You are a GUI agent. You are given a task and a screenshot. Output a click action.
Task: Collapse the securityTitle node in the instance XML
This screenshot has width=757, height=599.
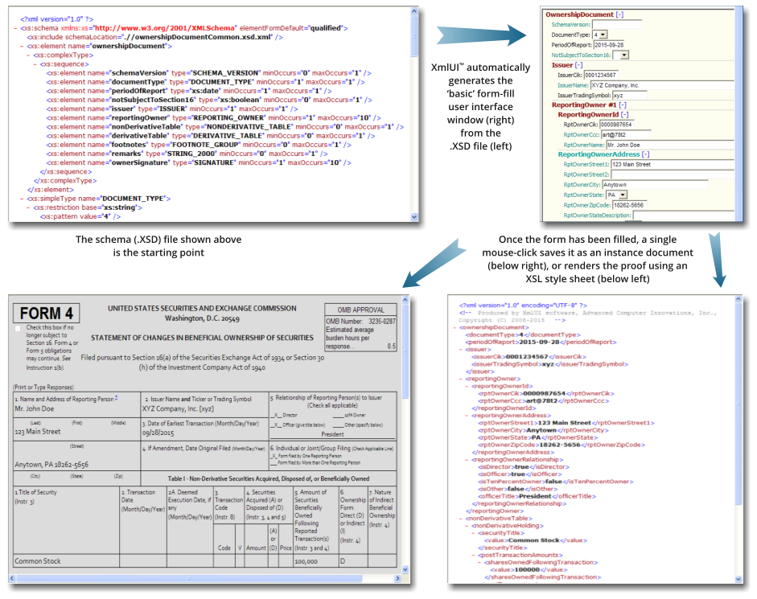coord(474,533)
